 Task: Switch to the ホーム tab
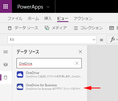(33, 18)
